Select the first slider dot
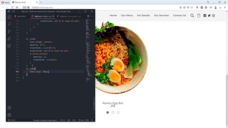Screen dimensions: 228x128 tap(108, 112)
